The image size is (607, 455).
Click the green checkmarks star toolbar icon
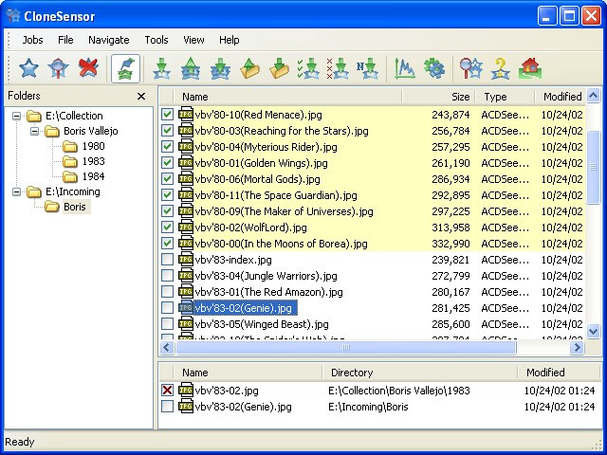click(x=308, y=68)
